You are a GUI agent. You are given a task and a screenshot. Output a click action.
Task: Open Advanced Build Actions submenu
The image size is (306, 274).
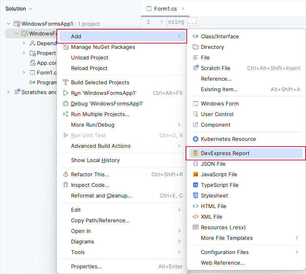pos(122,146)
